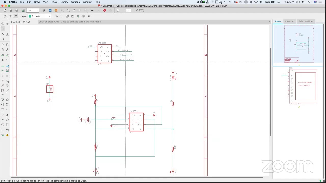The height and width of the screenshot is (183, 326).
Task: Click the vertical canvas scrollbar
Action: pyautogui.click(x=270, y=91)
